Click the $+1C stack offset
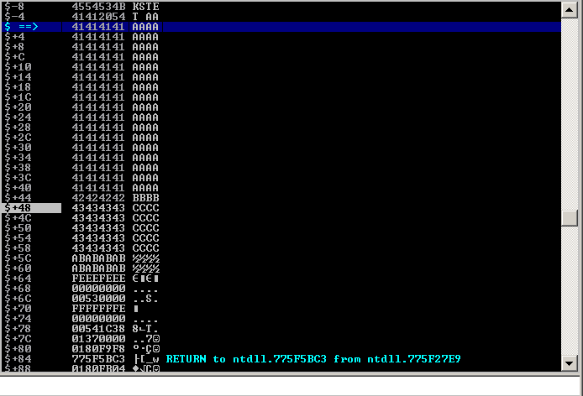The image size is (583, 396). pyautogui.click(x=18, y=97)
